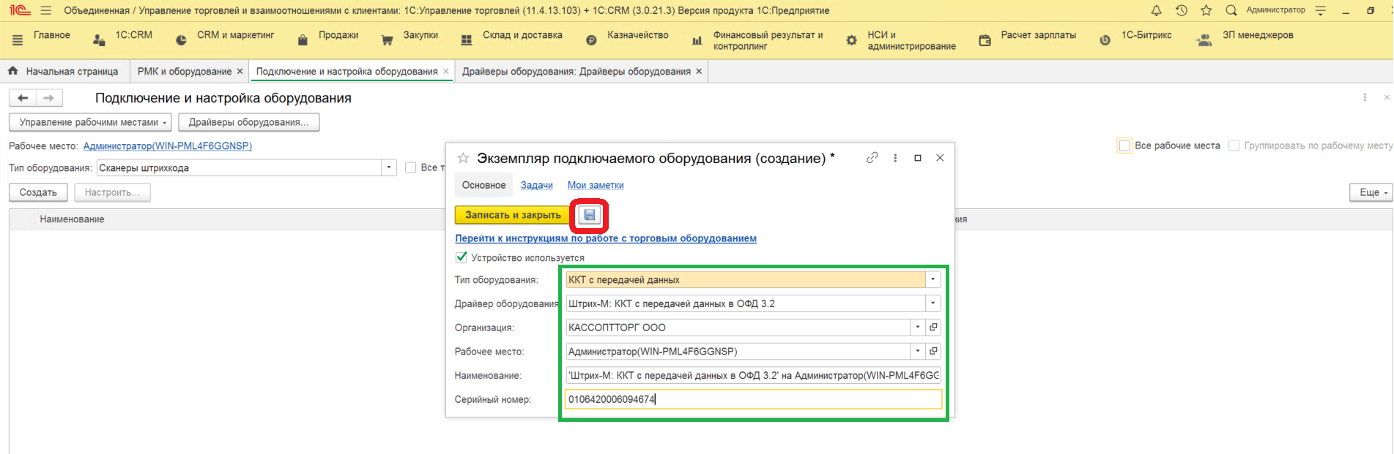1394x454 pixels.
Task: Open 'Управление рабочими местами' dropdown
Action: click(x=90, y=122)
